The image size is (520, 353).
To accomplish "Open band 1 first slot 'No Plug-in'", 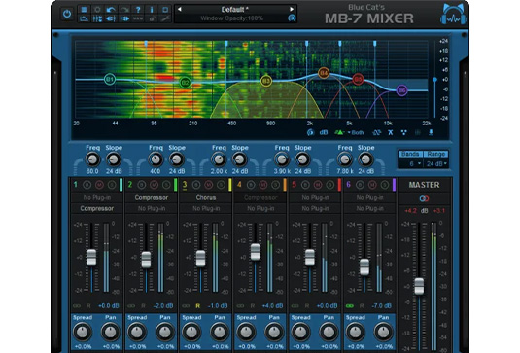I will pos(97,197).
